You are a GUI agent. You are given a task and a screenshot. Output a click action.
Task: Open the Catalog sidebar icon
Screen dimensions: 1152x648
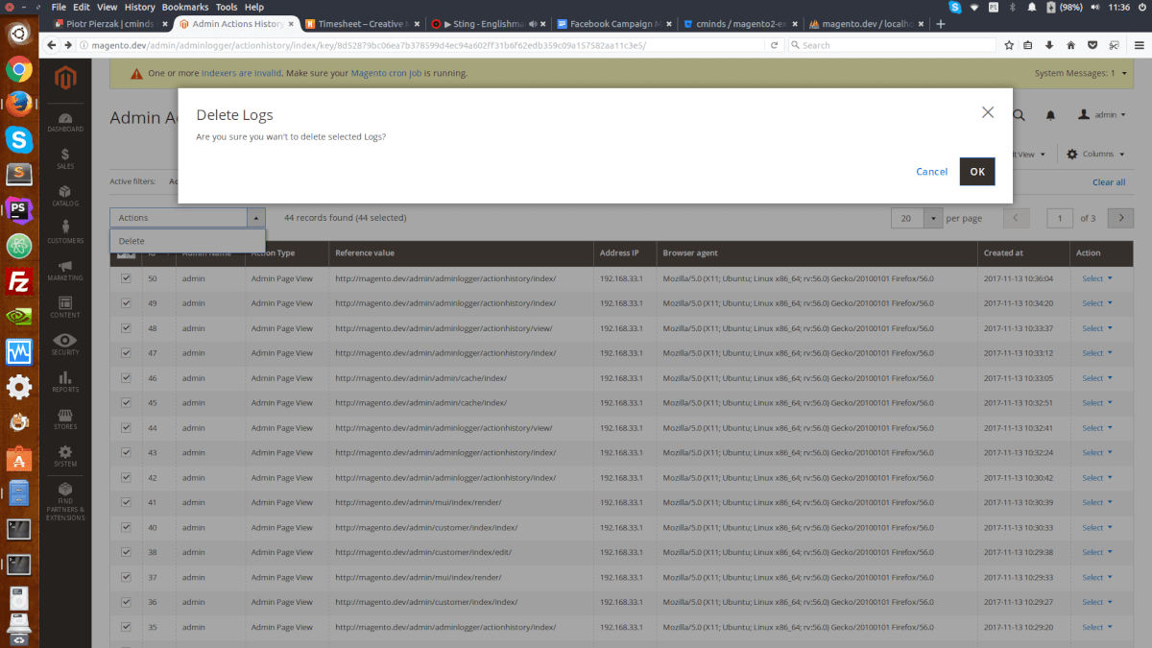pos(65,196)
